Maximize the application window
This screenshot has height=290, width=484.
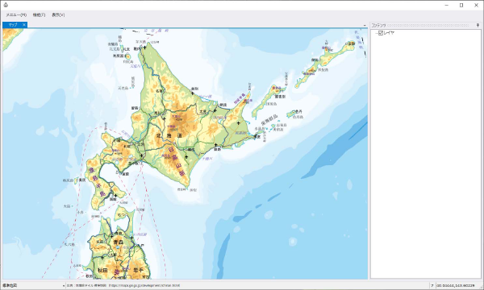461,6
